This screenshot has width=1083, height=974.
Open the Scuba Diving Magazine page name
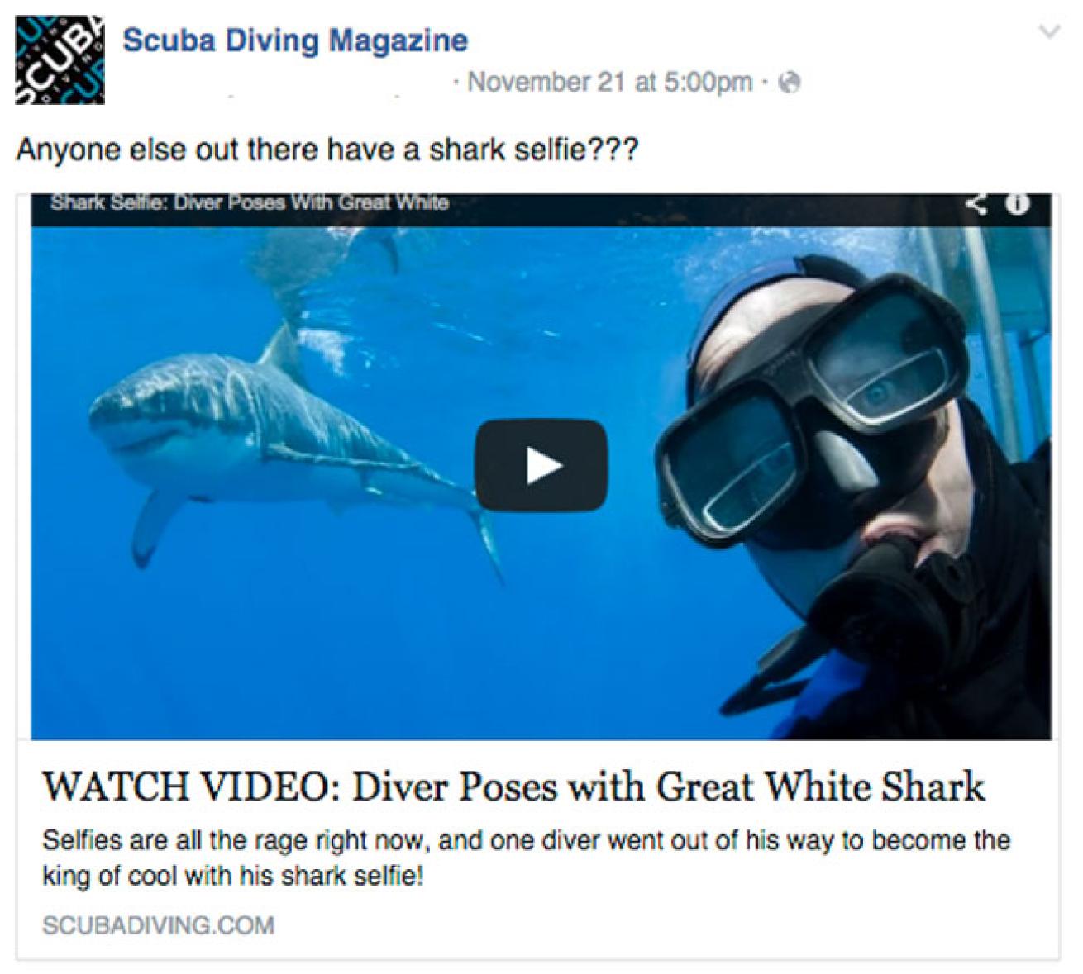point(295,40)
